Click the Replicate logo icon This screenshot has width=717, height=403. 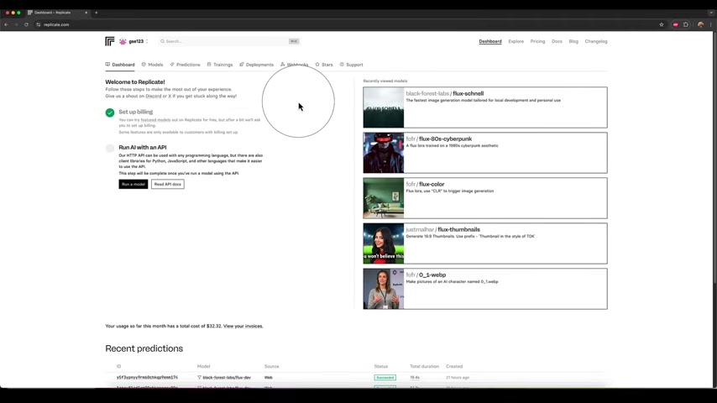pos(109,41)
